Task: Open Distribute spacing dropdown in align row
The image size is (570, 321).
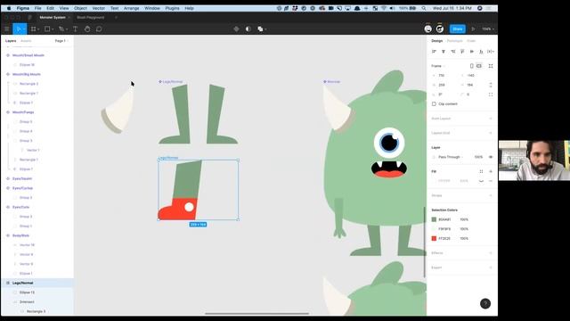Action: 491,52
